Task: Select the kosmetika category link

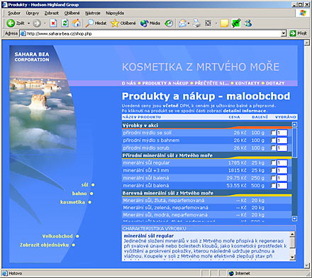Action: point(72,202)
